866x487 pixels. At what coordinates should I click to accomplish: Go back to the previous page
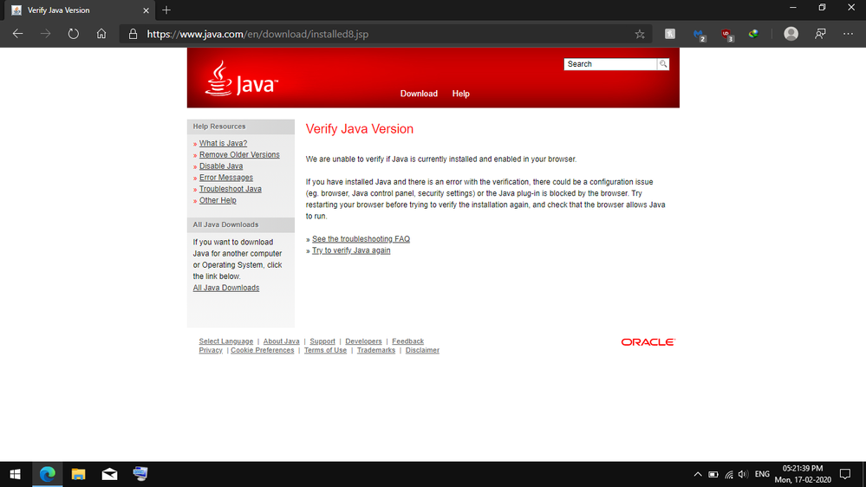[17, 34]
